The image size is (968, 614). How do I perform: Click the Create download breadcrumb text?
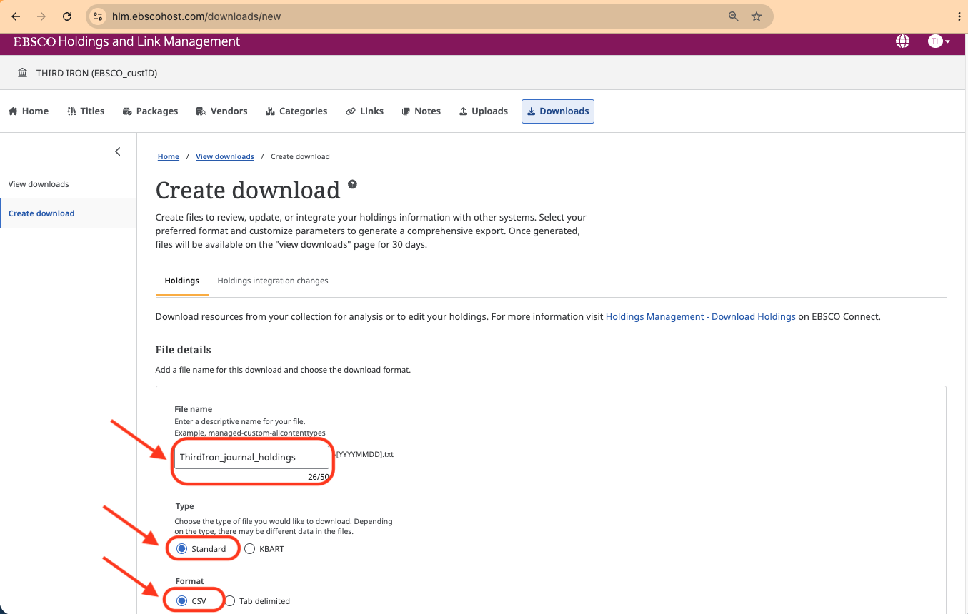[x=300, y=156]
